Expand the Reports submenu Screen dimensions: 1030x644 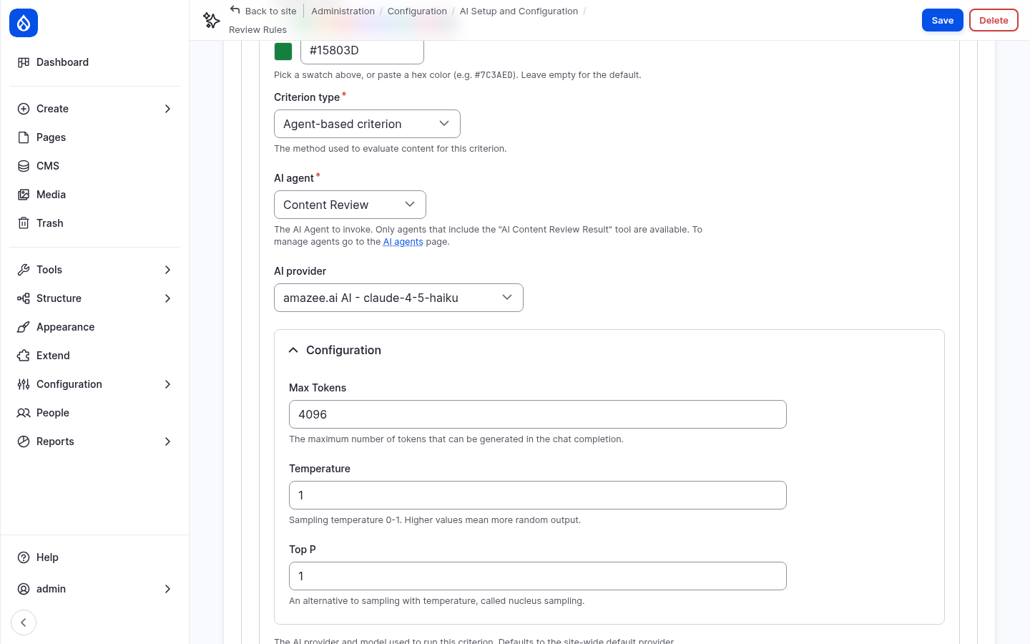pyautogui.click(x=167, y=441)
